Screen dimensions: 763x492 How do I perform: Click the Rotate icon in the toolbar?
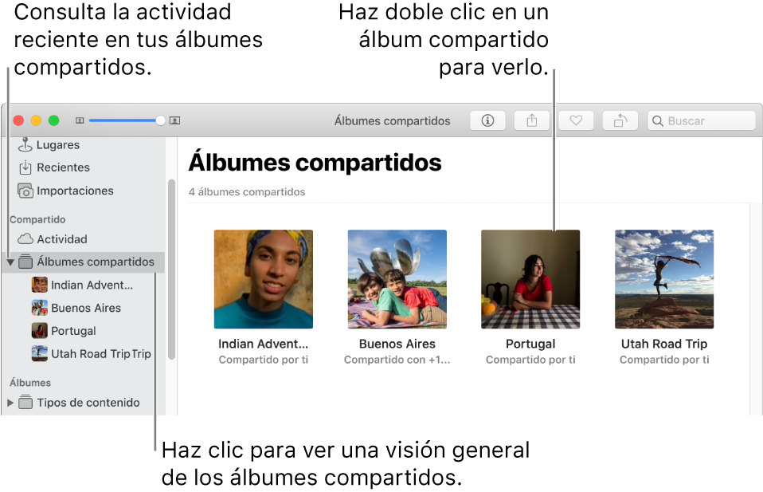(x=620, y=120)
